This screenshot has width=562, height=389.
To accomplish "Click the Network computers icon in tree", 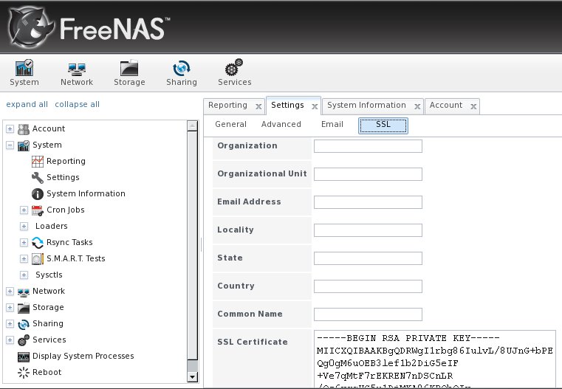I will [24, 292].
